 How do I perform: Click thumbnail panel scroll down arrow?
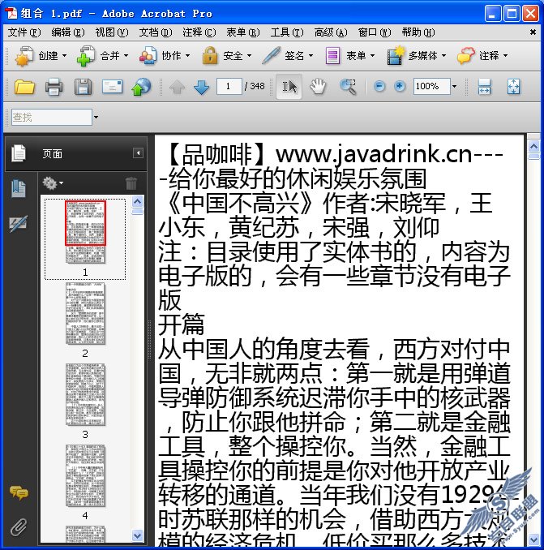tap(137, 535)
